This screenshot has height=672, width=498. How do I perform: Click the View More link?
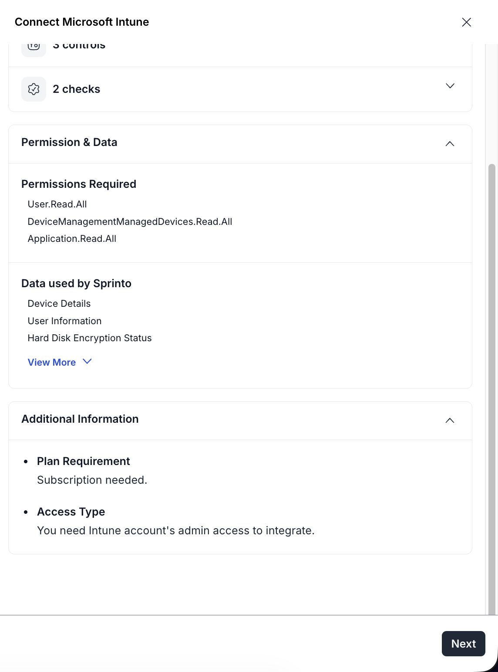[52, 363]
